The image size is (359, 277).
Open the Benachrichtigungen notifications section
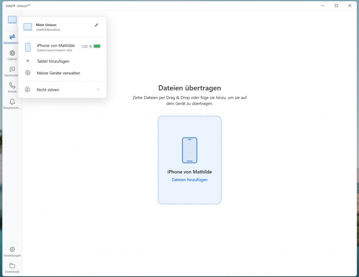click(x=12, y=104)
